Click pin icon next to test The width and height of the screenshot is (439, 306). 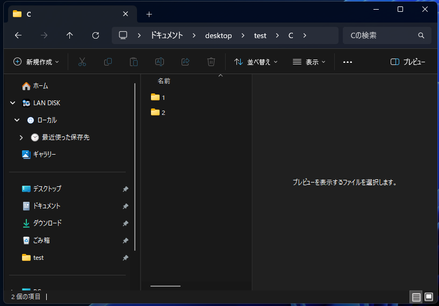(125, 258)
